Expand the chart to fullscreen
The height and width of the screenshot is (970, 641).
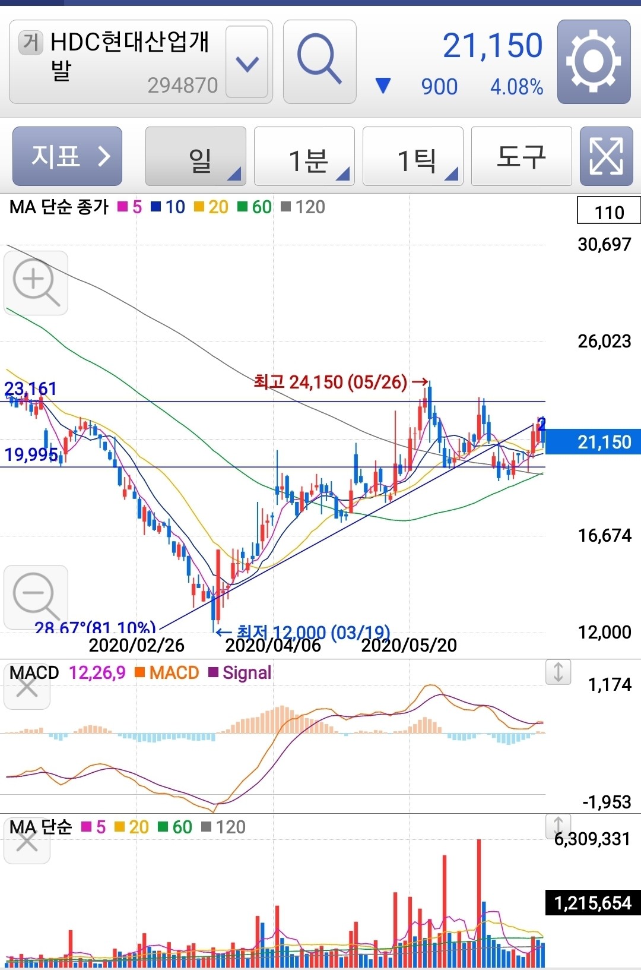tap(606, 156)
